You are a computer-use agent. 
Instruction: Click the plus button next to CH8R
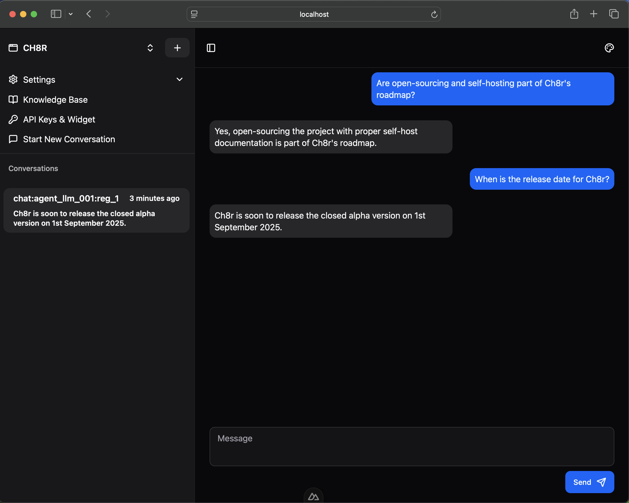[177, 48]
